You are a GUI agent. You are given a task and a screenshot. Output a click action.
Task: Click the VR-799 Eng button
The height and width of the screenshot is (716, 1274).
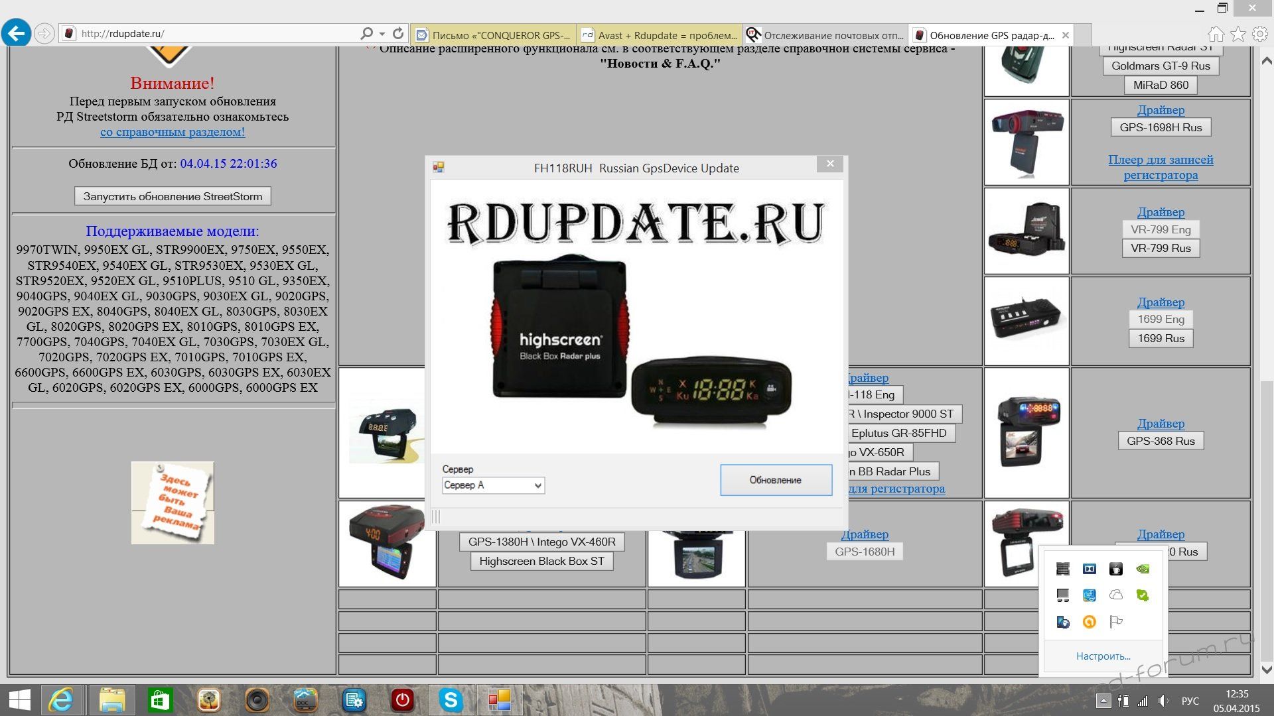coord(1161,229)
